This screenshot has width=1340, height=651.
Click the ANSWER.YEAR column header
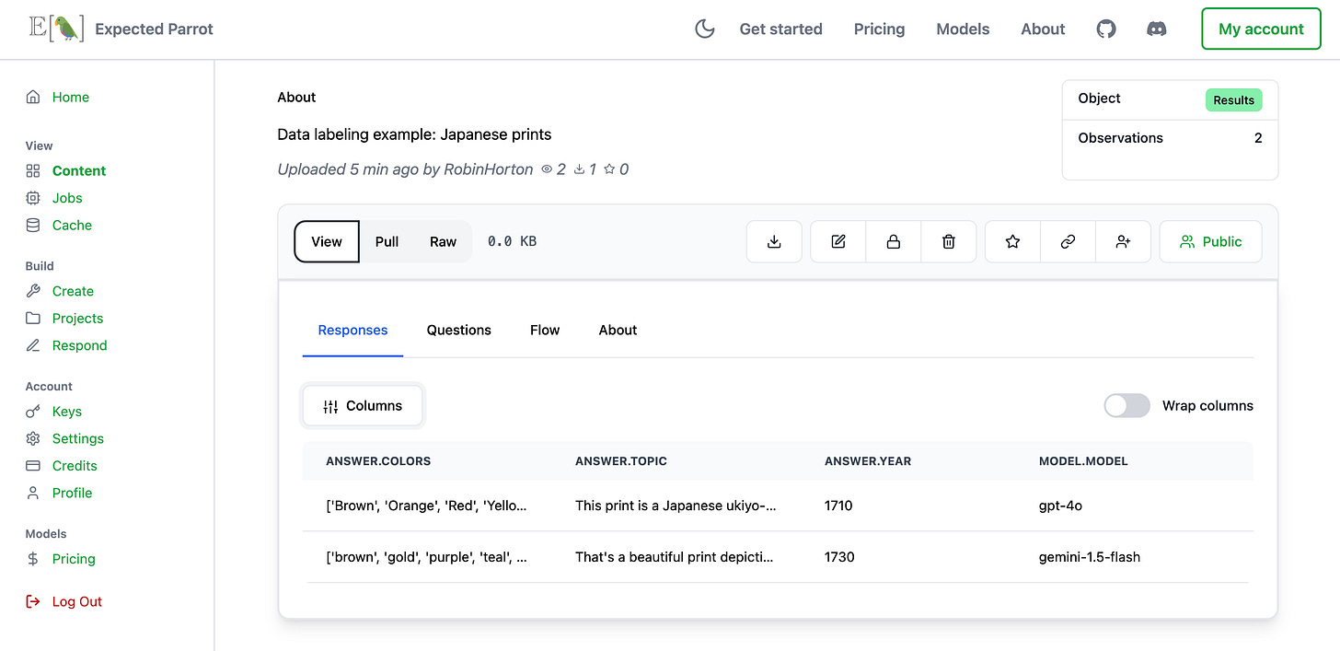(868, 460)
